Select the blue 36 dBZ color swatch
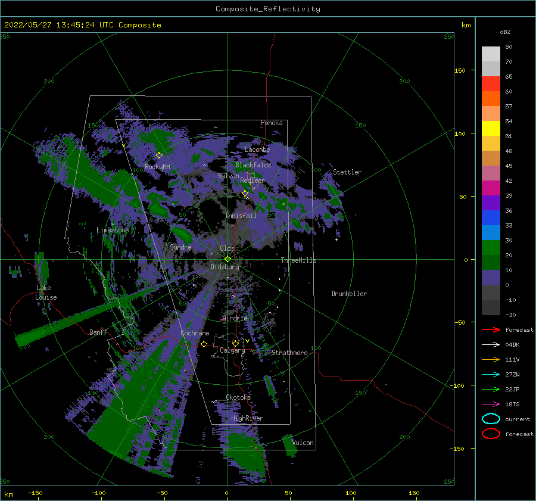536x501 pixels. (491, 217)
